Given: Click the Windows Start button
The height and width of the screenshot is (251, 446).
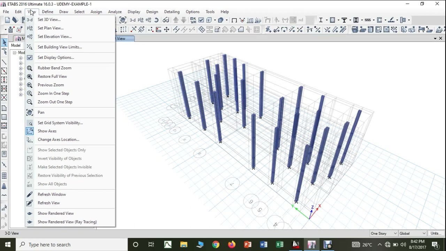Looking at the screenshot, I should pos(8,244).
